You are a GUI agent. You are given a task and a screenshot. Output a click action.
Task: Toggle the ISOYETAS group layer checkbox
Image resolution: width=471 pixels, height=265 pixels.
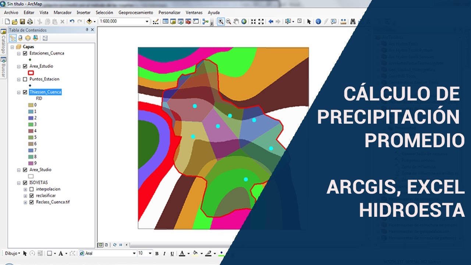point(25,183)
